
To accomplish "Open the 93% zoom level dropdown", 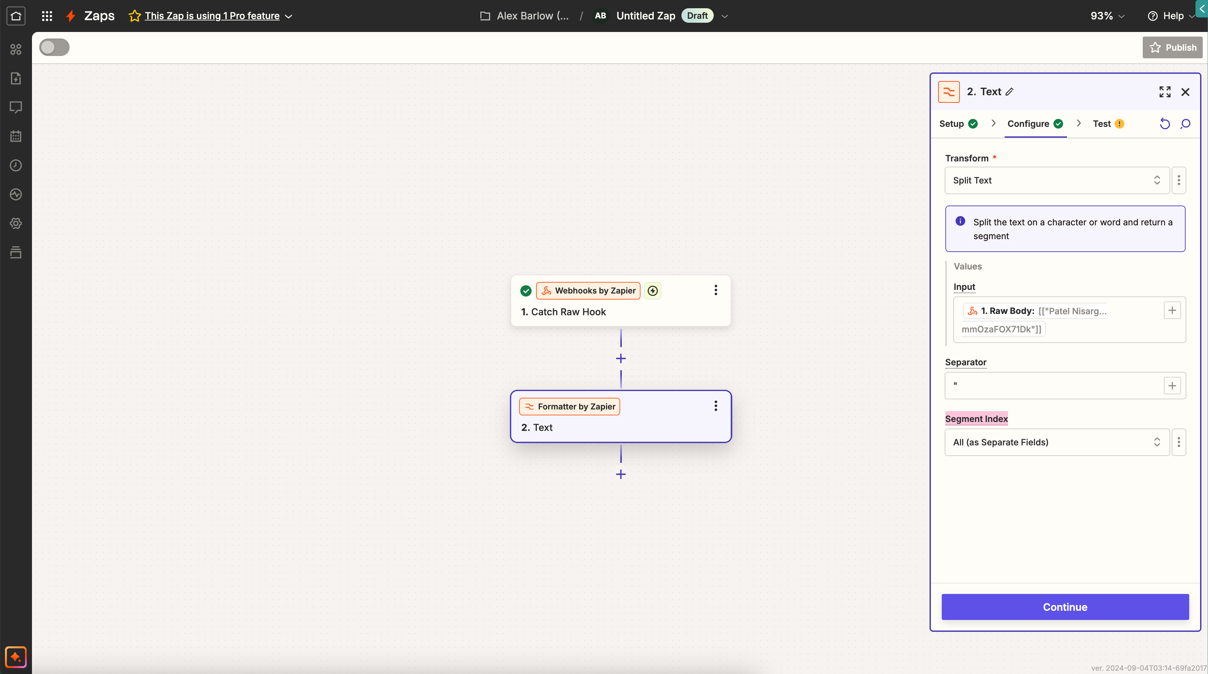I will tap(1107, 16).
